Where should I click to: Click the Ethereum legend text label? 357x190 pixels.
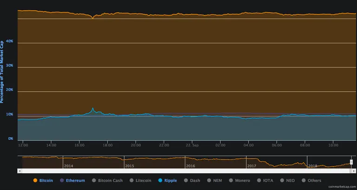[75, 180]
